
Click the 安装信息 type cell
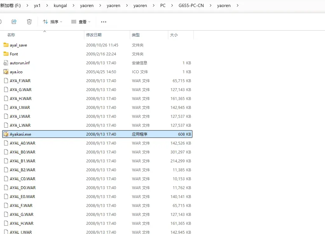140,63
